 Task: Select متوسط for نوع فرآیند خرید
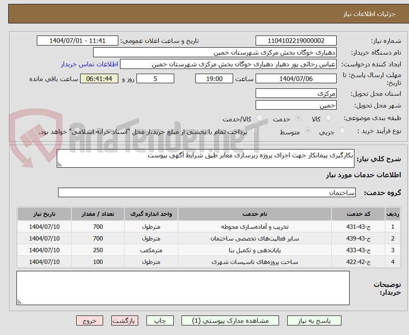pyautogui.click(x=308, y=131)
